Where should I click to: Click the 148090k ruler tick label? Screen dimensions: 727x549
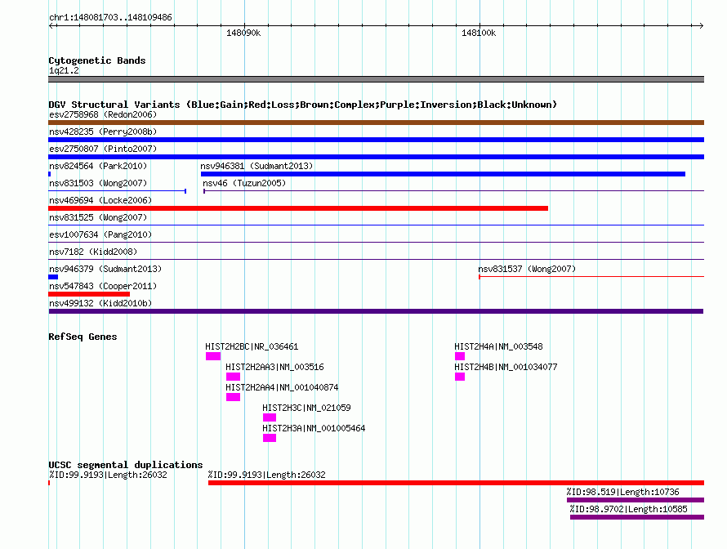[x=243, y=33]
